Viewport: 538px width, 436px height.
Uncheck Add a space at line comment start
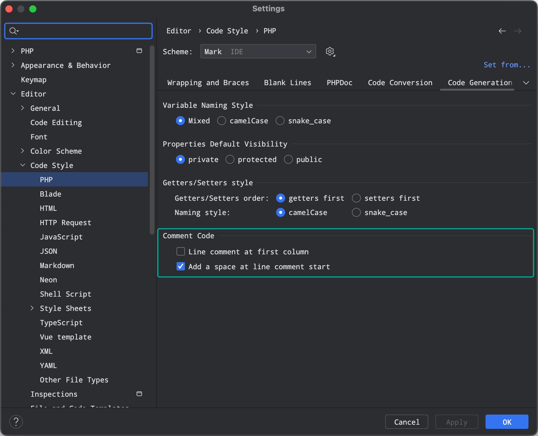(181, 267)
